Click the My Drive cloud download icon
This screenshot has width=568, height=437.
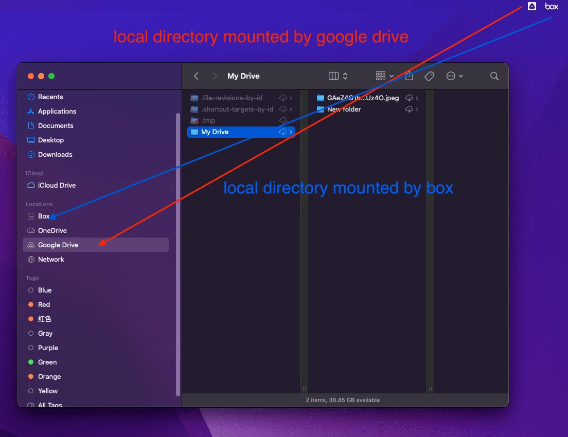click(x=283, y=132)
